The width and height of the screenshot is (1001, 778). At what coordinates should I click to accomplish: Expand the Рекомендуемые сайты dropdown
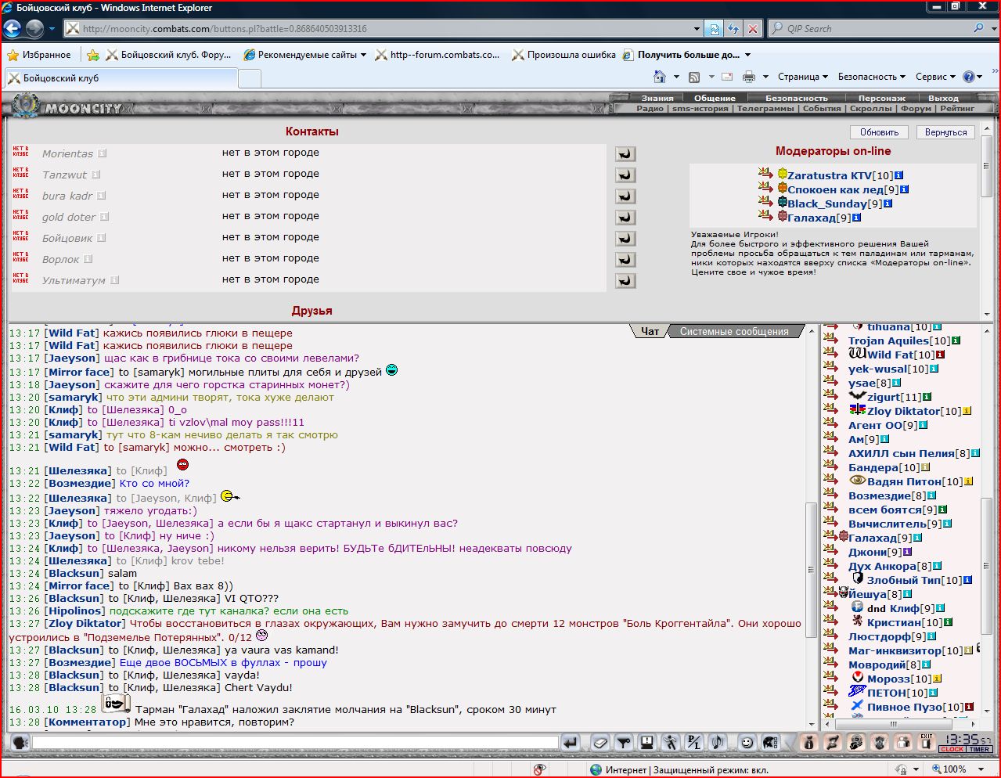[363, 56]
